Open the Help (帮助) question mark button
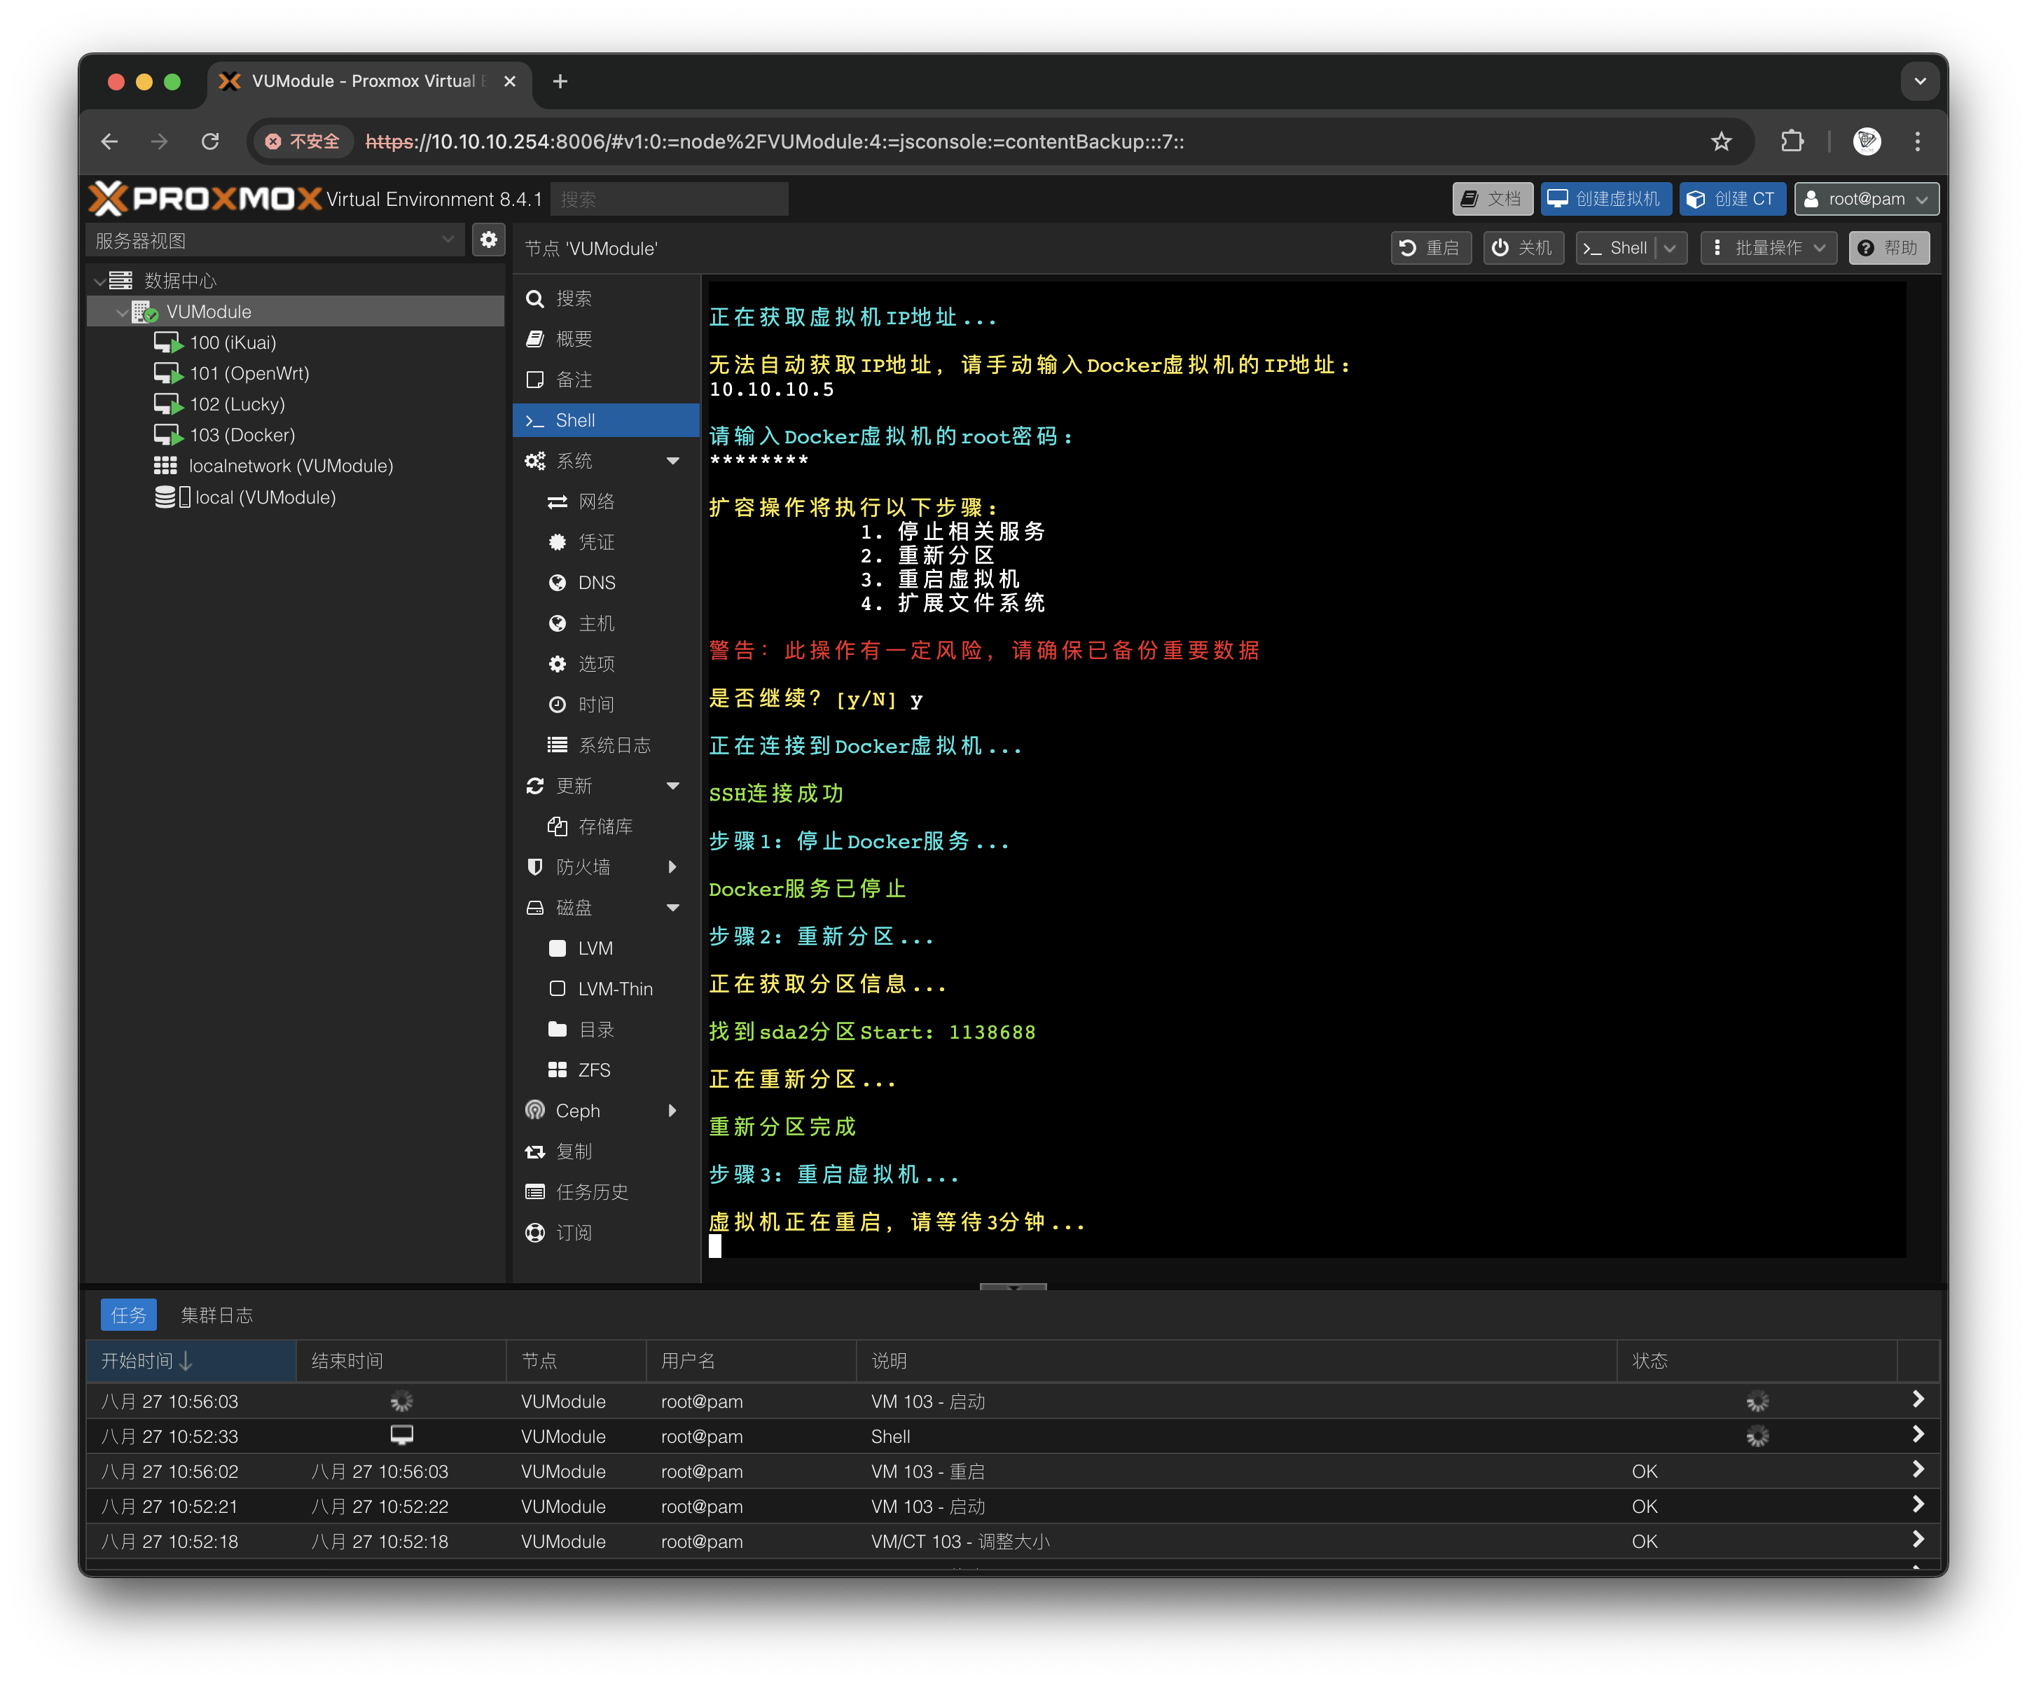Viewport: 2027px width, 1681px height. tap(1888, 248)
